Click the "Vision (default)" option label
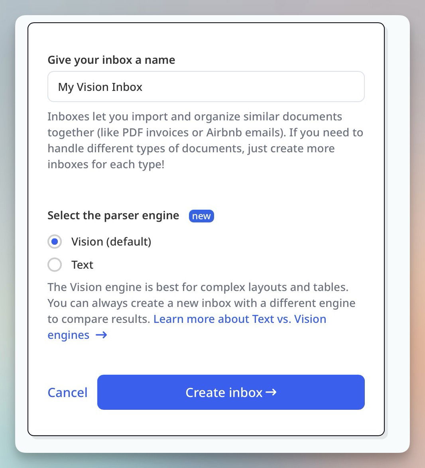Image resolution: width=425 pixels, height=468 pixels. pyautogui.click(x=111, y=242)
